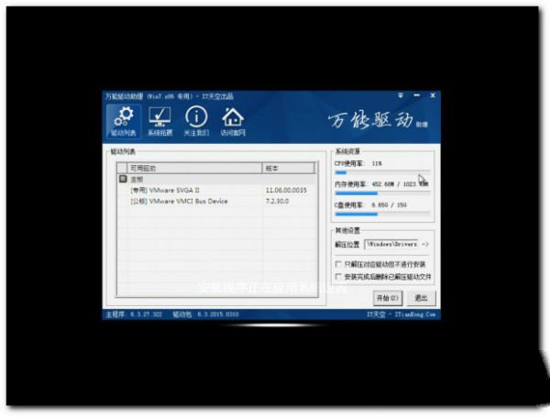Toggle the 主板 group checkbox
550x417 pixels.
(x=123, y=180)
